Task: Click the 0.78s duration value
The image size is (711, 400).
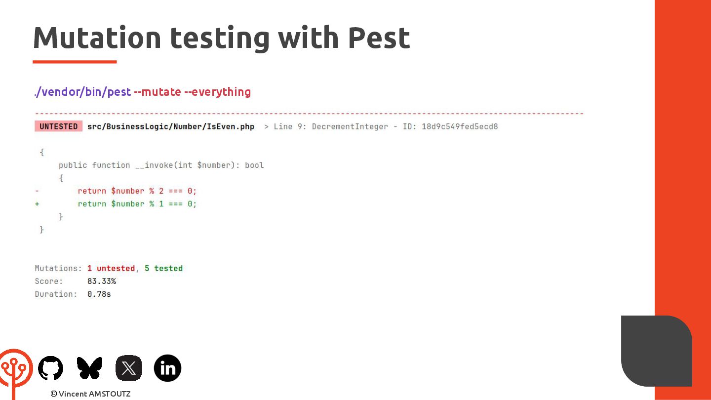Action: 99,294
